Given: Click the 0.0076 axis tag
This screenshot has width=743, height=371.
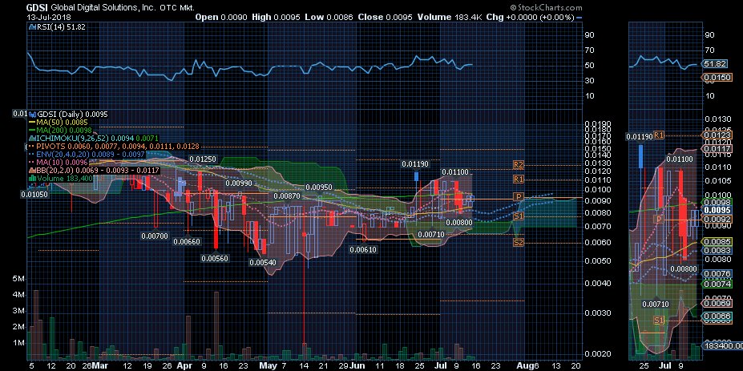Looking at the screenshot, I should (715, 273).
